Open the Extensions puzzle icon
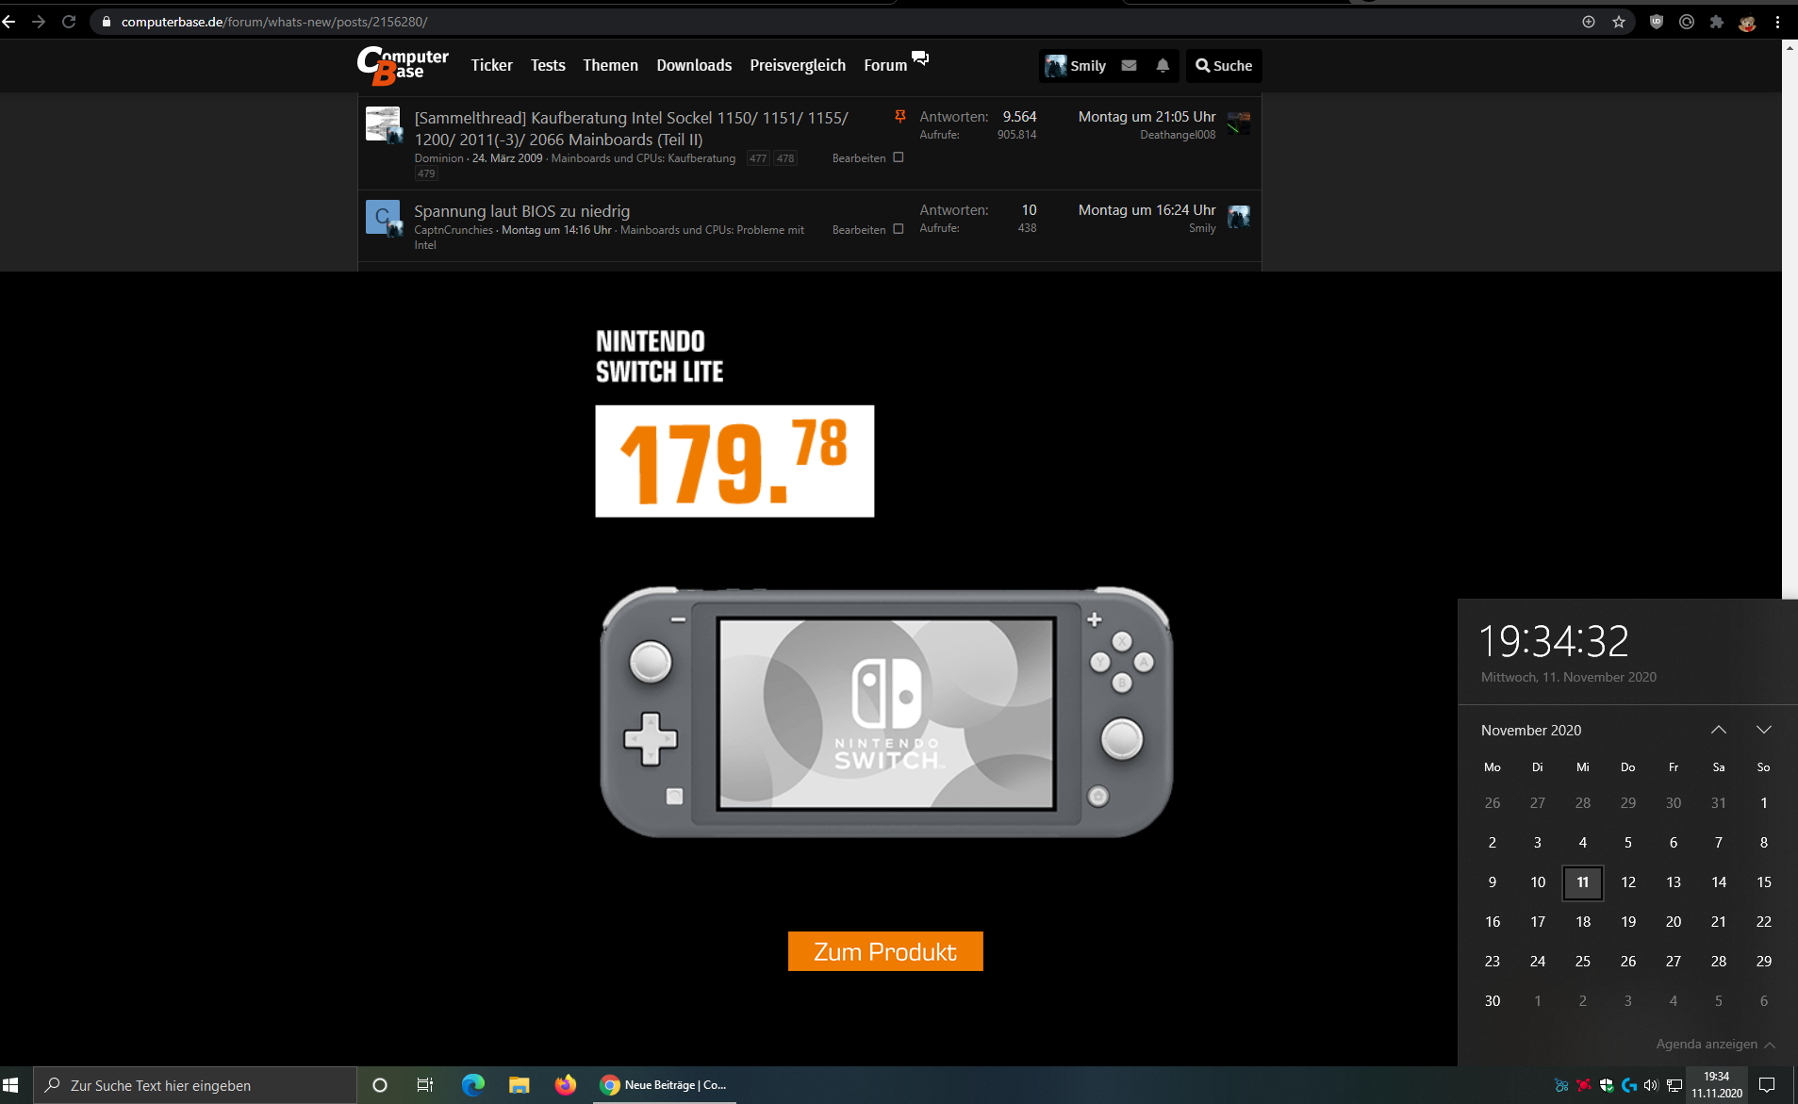 click(x=1717, y=22)
